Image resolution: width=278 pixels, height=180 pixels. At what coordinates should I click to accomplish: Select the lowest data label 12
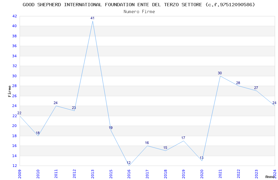pos(129,163)
